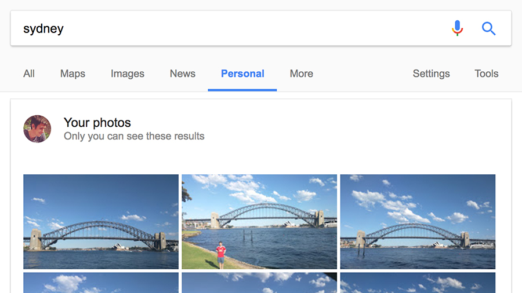Select the Personal tab
This screenshot has height=293, width=522.
[242, 74]
